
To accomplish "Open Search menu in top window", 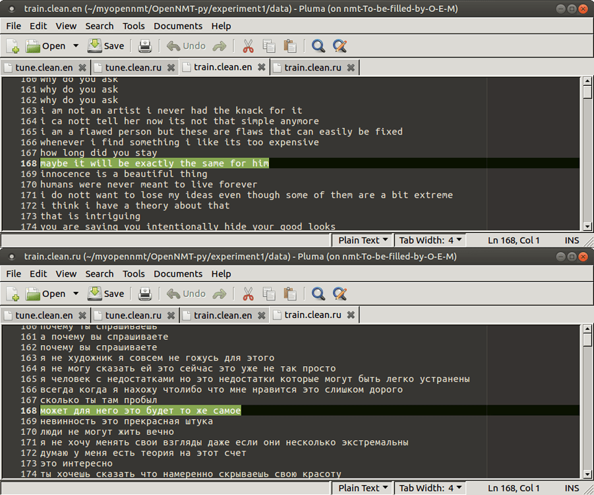I will point(100,26).
